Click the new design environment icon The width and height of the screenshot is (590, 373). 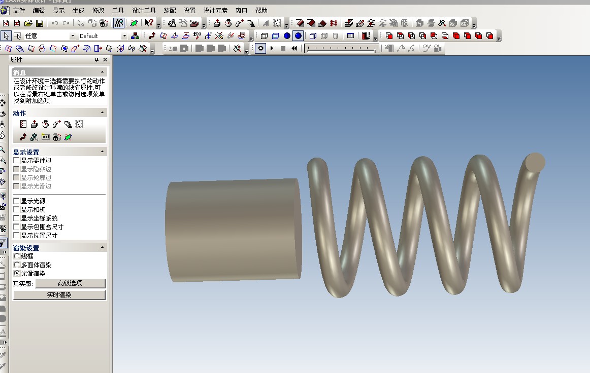coord(6,23)
